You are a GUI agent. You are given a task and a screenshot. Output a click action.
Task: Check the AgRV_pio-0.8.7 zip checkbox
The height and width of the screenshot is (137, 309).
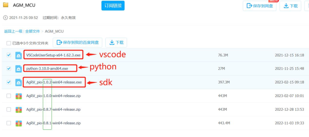click(9, 109)
